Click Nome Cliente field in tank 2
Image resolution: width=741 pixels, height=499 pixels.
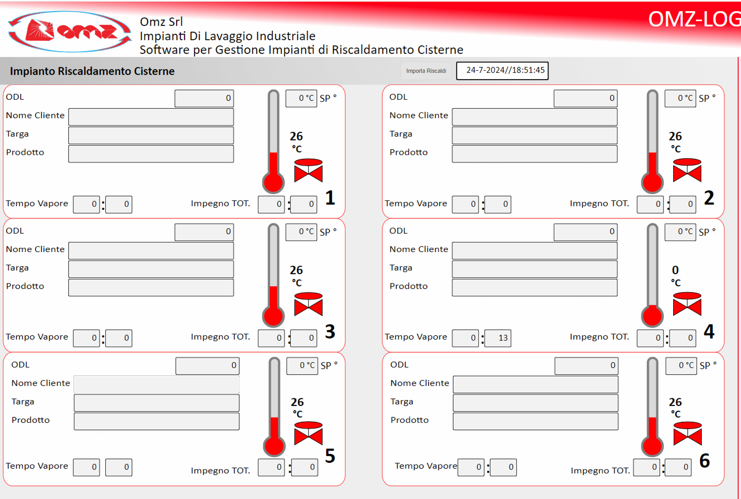pyautogui.click(x=535, y=117)
